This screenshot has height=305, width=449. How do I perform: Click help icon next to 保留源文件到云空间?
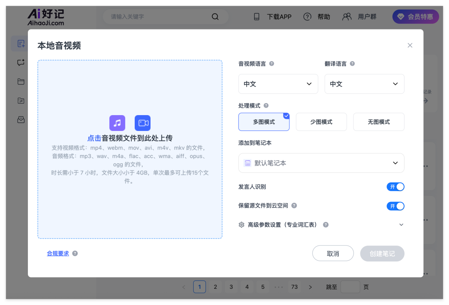[294, 205]
